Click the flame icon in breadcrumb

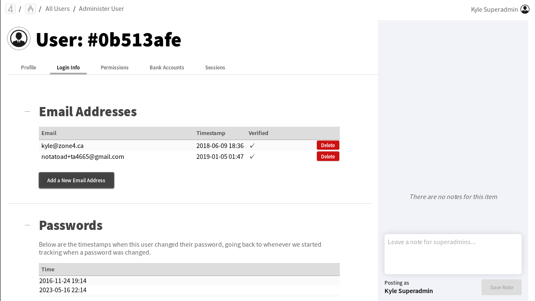pos(31,9)
